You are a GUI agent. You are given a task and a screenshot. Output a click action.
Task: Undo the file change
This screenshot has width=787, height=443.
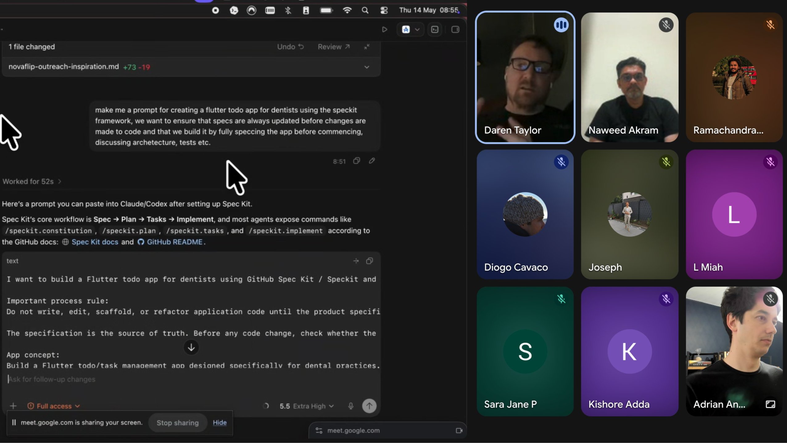tap(290, 47)
